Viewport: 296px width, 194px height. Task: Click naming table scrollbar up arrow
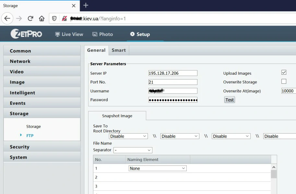(274, 167)
